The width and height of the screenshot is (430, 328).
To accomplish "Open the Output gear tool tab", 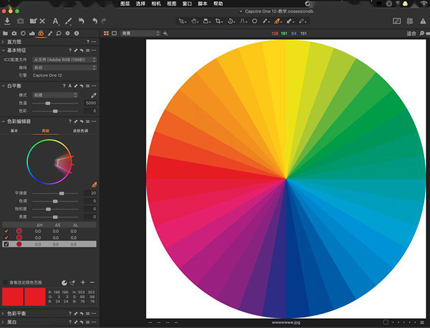I will tap(68, 33).
